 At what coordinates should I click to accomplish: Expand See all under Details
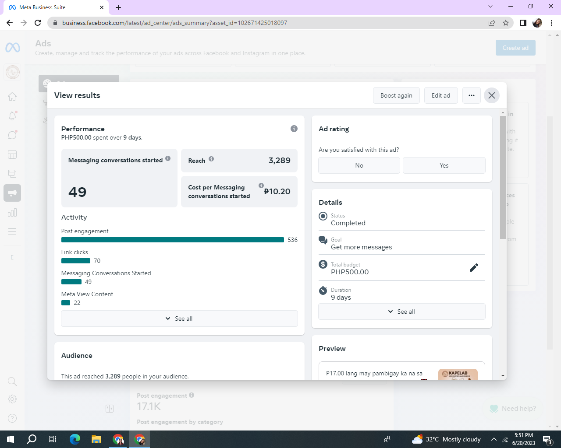coord(401,311)
